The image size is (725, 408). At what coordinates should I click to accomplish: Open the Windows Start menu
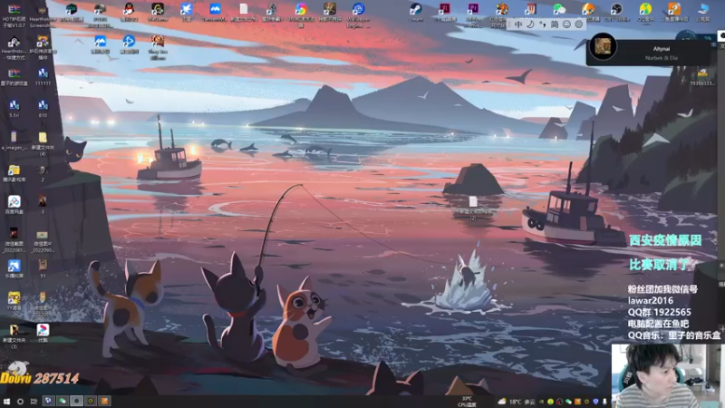(6, 402)
